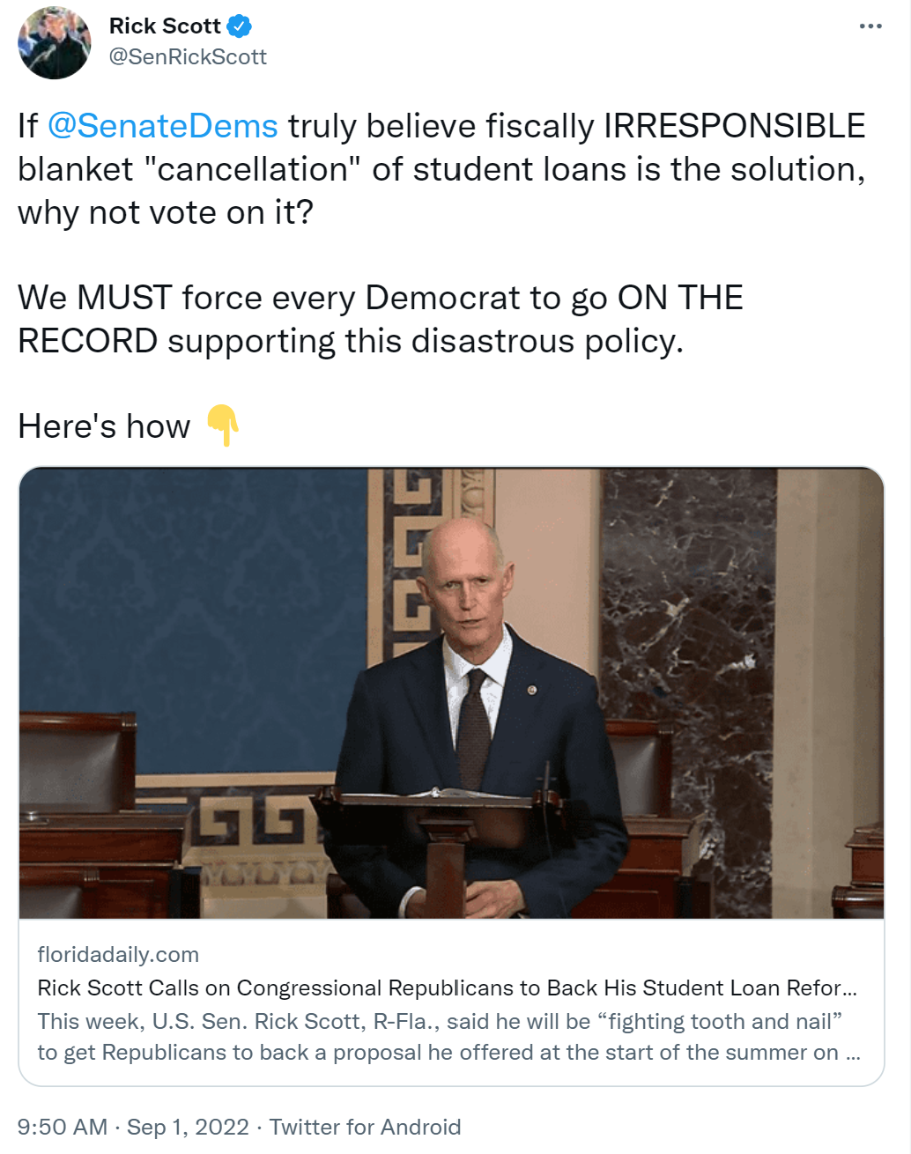
Task: Open the @SenateDems mention
Action: tap(163, 126)
